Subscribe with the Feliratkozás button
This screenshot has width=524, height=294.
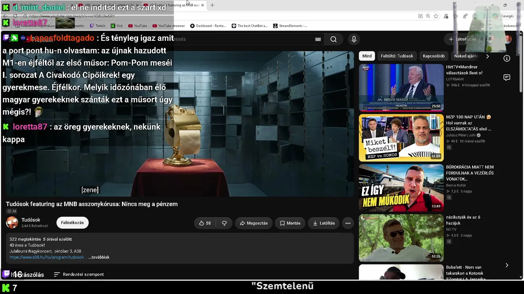click(x=72, y=223)
